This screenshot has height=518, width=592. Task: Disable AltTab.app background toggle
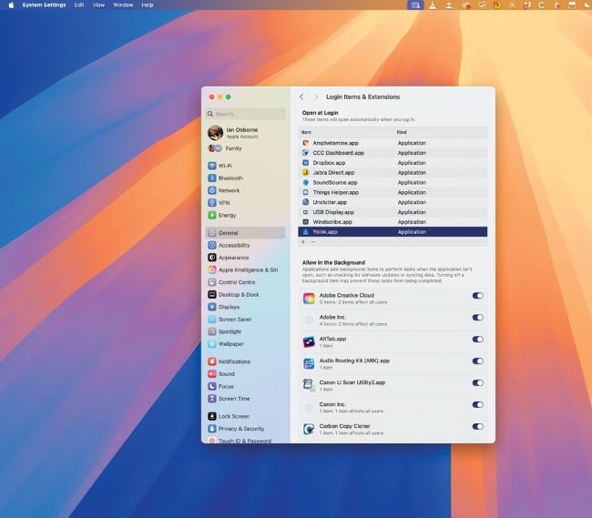point(477,340)
